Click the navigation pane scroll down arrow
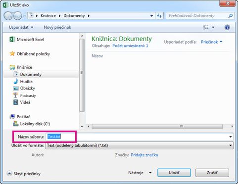 click(x=82, y=127)
